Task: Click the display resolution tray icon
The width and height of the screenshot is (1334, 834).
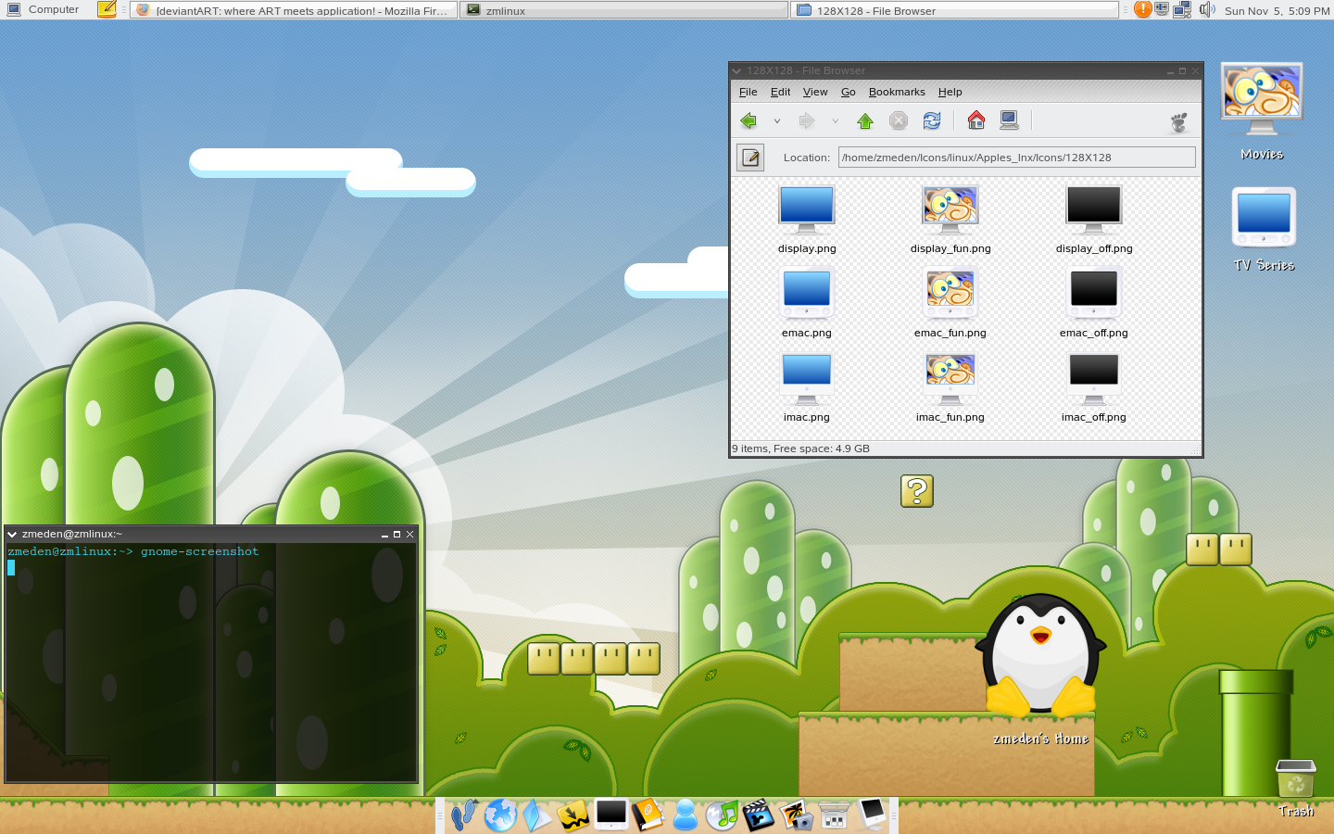Action: click(x=1162, y=10)
